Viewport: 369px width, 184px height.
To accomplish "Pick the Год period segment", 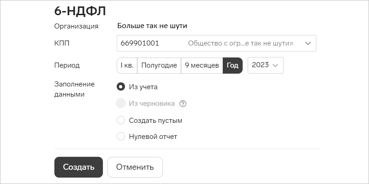I will tap(232, 65).
